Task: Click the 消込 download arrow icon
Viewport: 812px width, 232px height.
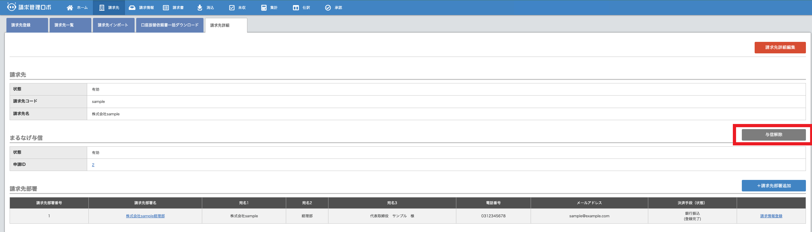Action: coord(200,8)
